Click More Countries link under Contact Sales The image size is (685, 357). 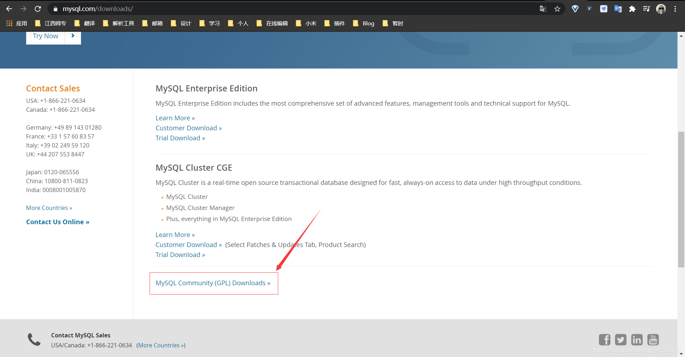tap(49, 208)
